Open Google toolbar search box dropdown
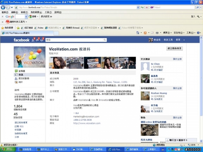 26,16
